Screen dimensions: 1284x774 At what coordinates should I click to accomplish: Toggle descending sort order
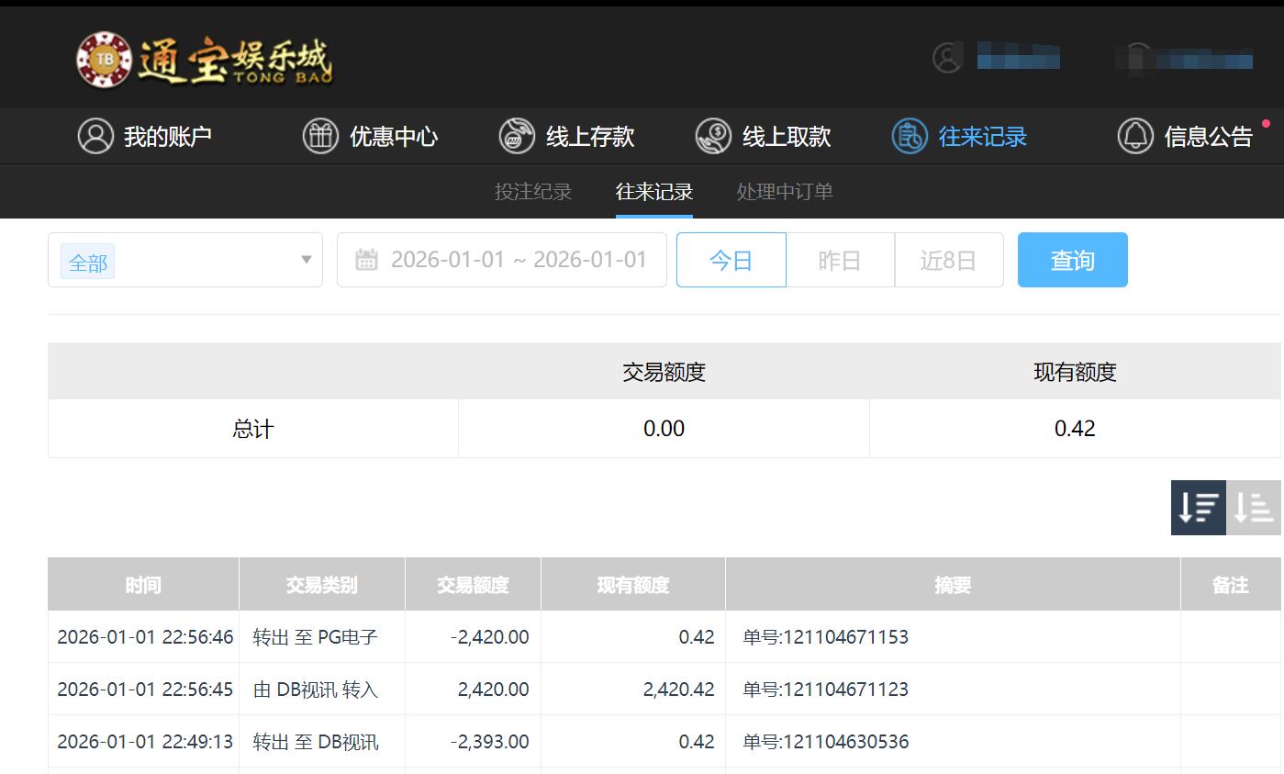click(x=1198, y=506)
